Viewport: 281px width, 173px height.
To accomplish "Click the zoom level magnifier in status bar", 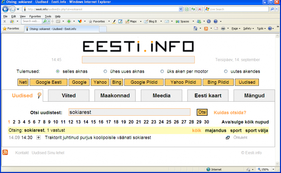I will [x=259, y=169].
